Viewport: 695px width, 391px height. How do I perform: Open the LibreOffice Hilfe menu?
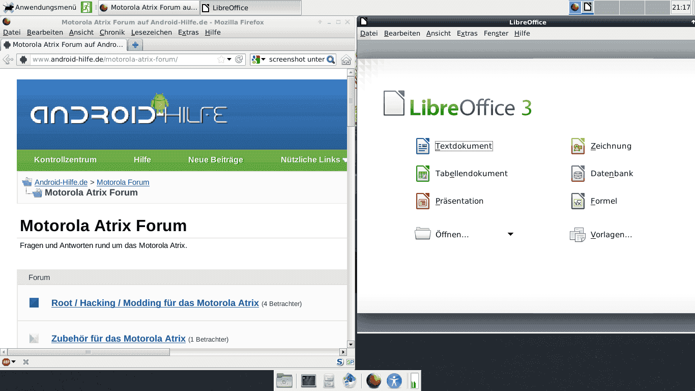(x=522, y=33)
